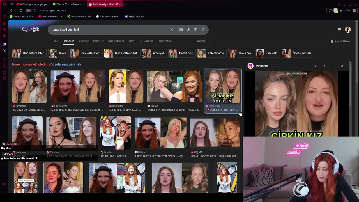Open the AKŞAM 'Danla Bilic estetikleri' thumbnail
Image resolution: width=359 pixels, height=202 pixels.
click(x=215, y=132)
